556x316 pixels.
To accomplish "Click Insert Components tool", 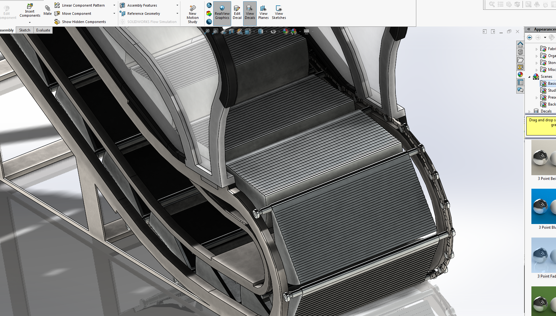I will 30,10.
